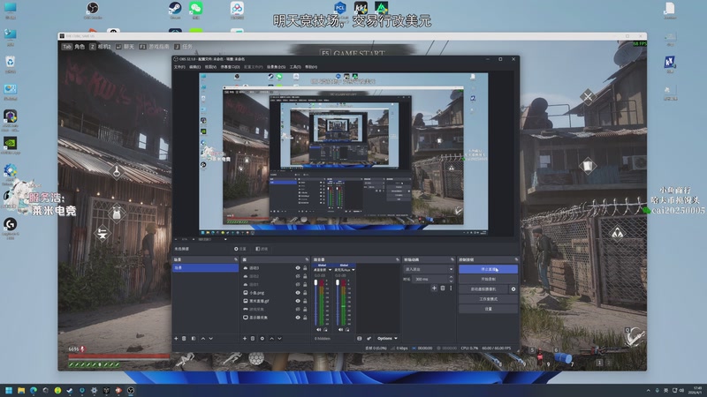707x397 pixels.
Task: Add a new source in Sources panel
Action: [x=245, y=339]
